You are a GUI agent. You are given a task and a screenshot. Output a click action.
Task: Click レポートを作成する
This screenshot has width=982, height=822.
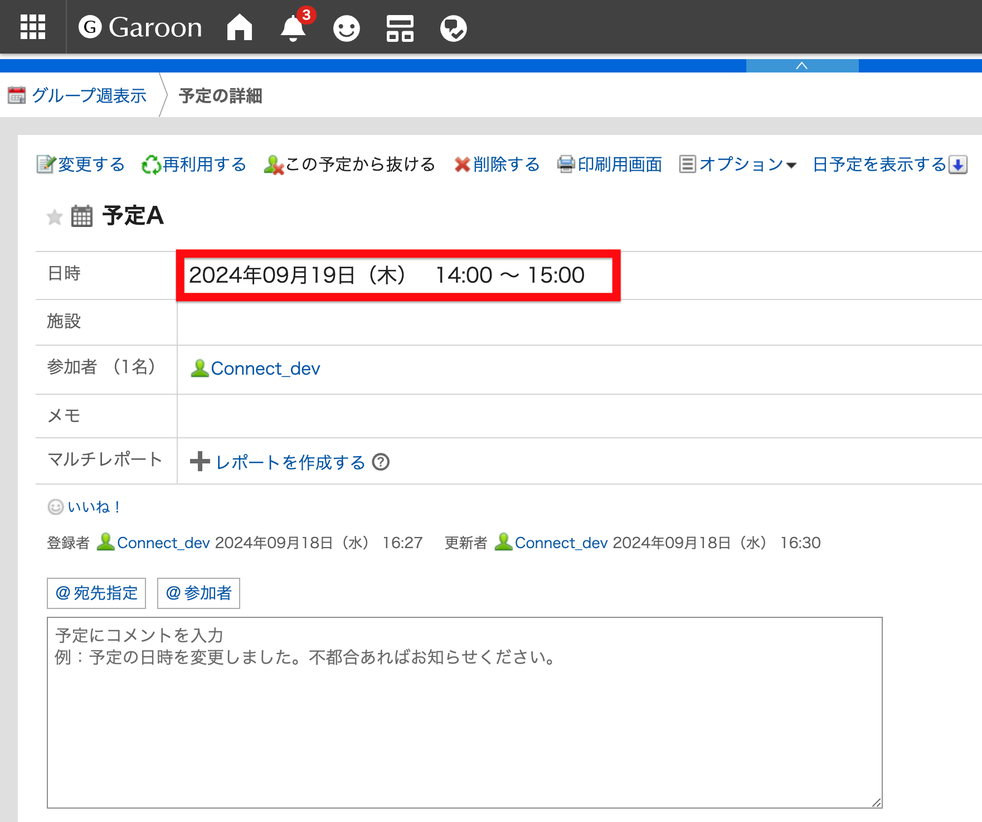coord(290,462)
